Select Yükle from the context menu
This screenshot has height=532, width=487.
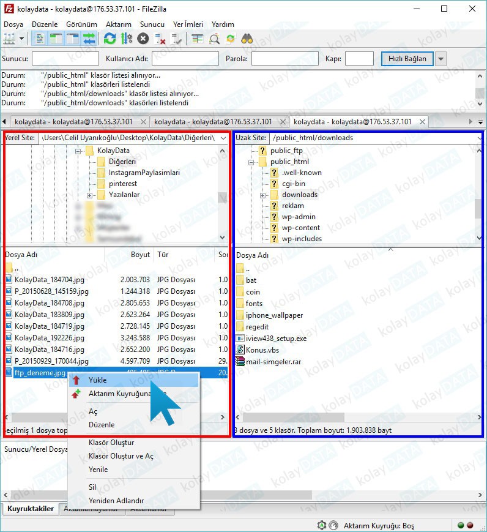click(97, 380)
